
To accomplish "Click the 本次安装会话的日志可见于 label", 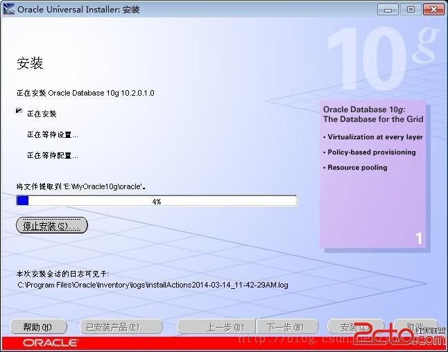I will point(62,274).
